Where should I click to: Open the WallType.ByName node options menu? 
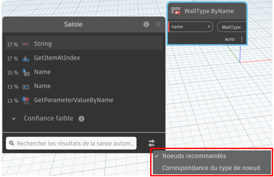pyautogui.click(x=242, y=39)
